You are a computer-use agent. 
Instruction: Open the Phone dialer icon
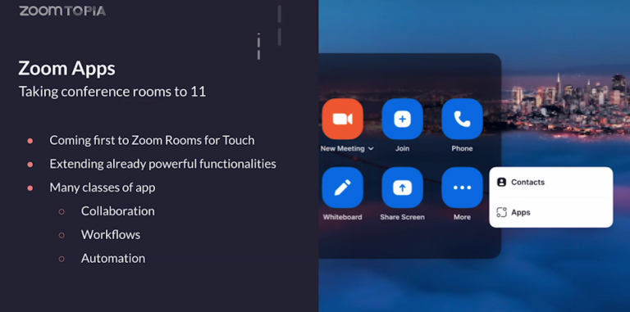pos(462,119)
